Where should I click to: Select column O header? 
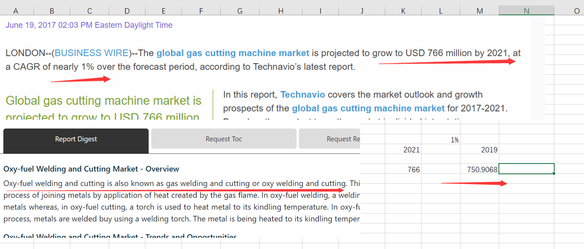pos(577,11)
